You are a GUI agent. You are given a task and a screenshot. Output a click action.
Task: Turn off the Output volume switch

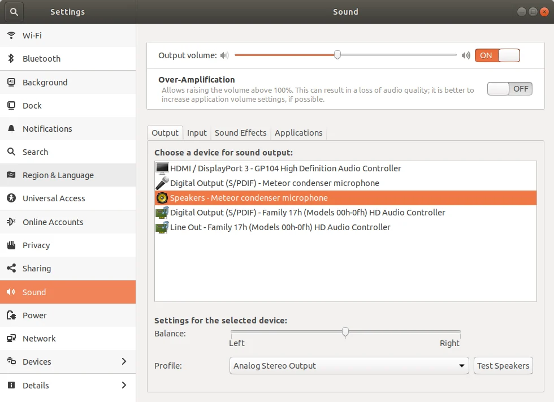[497, 55]
